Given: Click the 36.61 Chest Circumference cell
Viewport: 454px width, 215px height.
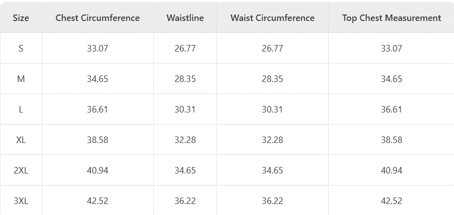Looking at the screenshot, I should pyautogui.click(x=98, y=109).
